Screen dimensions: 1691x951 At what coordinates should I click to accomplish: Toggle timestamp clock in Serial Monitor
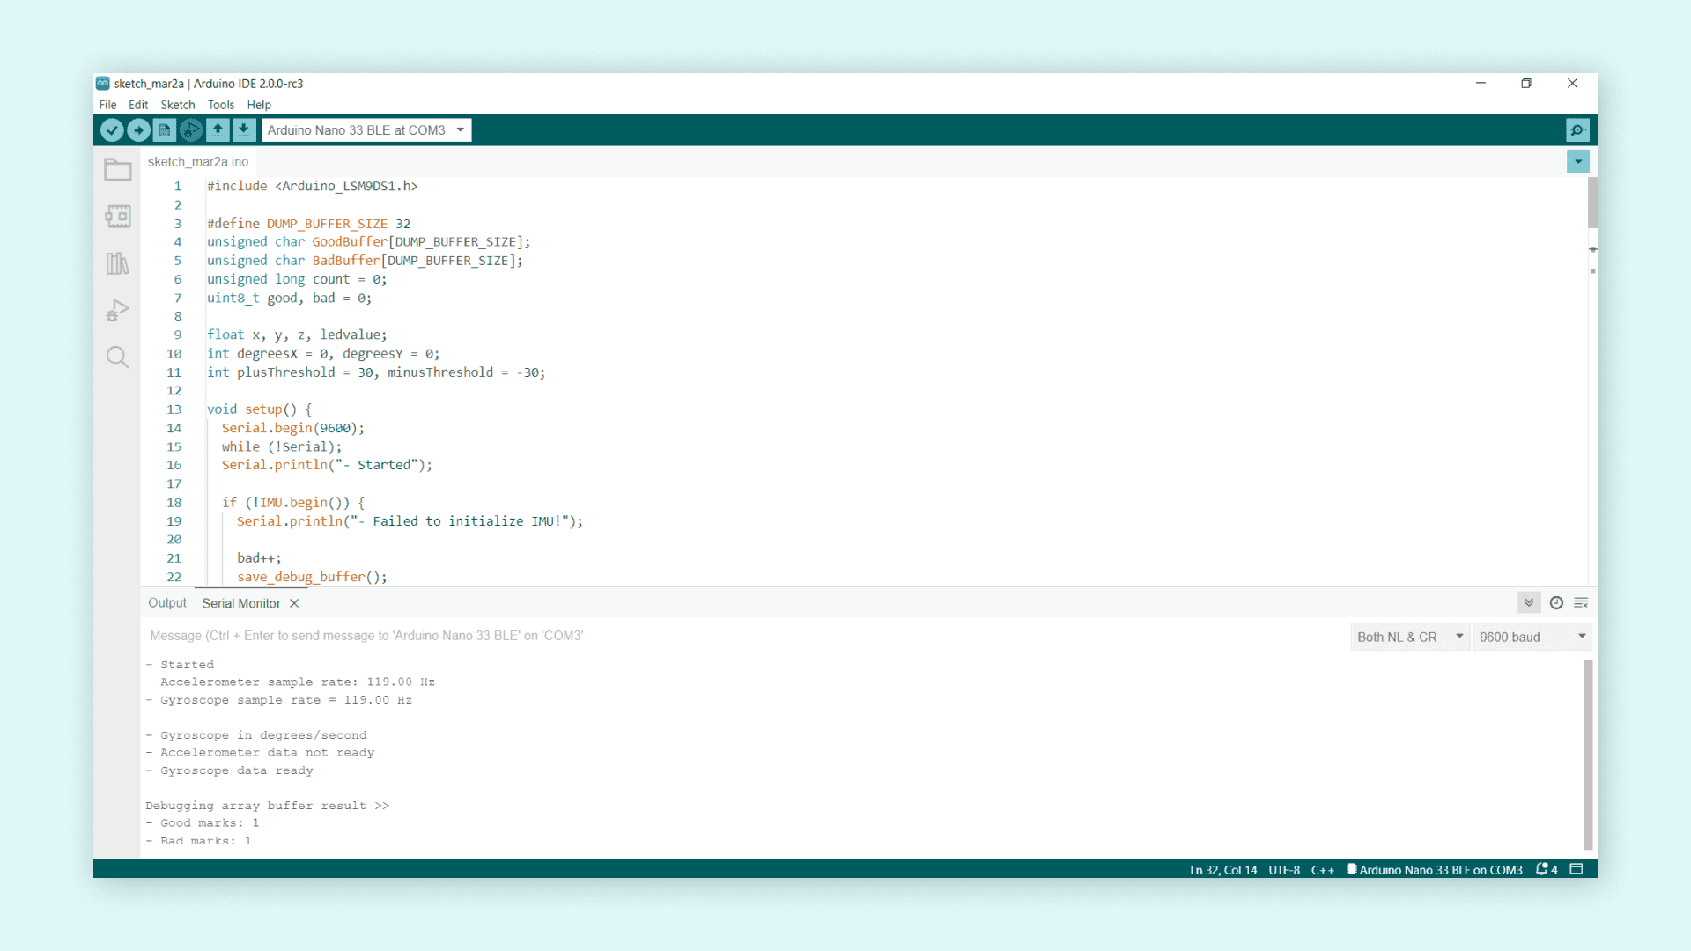pyautogui.click(x=1556, y=603)
